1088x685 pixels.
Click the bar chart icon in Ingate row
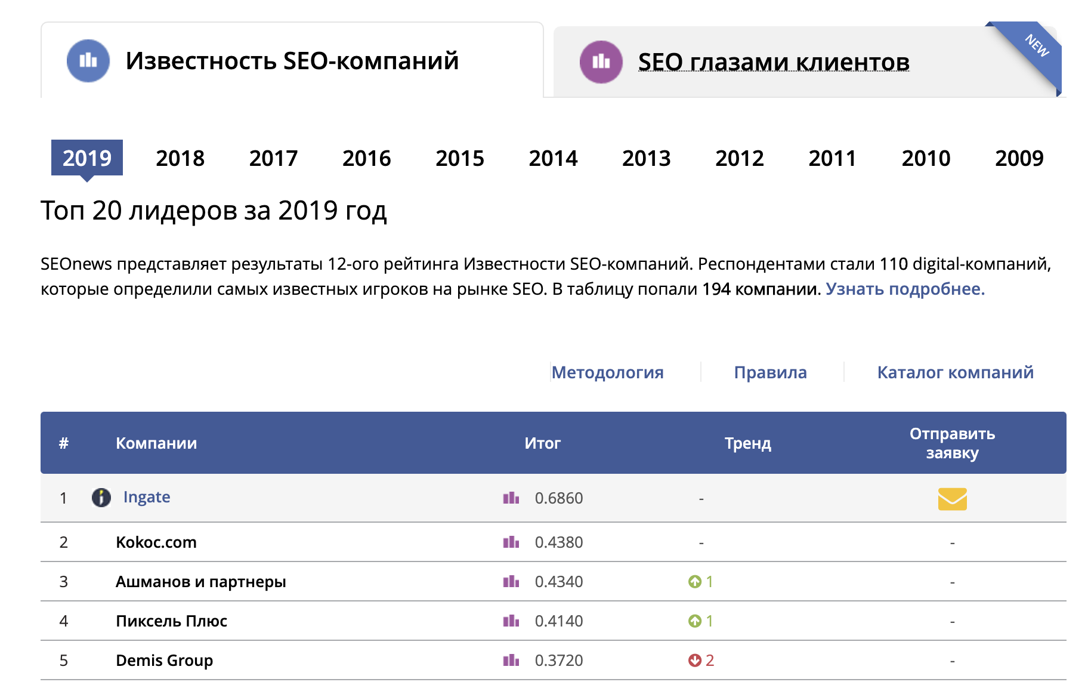pos(511,498)
